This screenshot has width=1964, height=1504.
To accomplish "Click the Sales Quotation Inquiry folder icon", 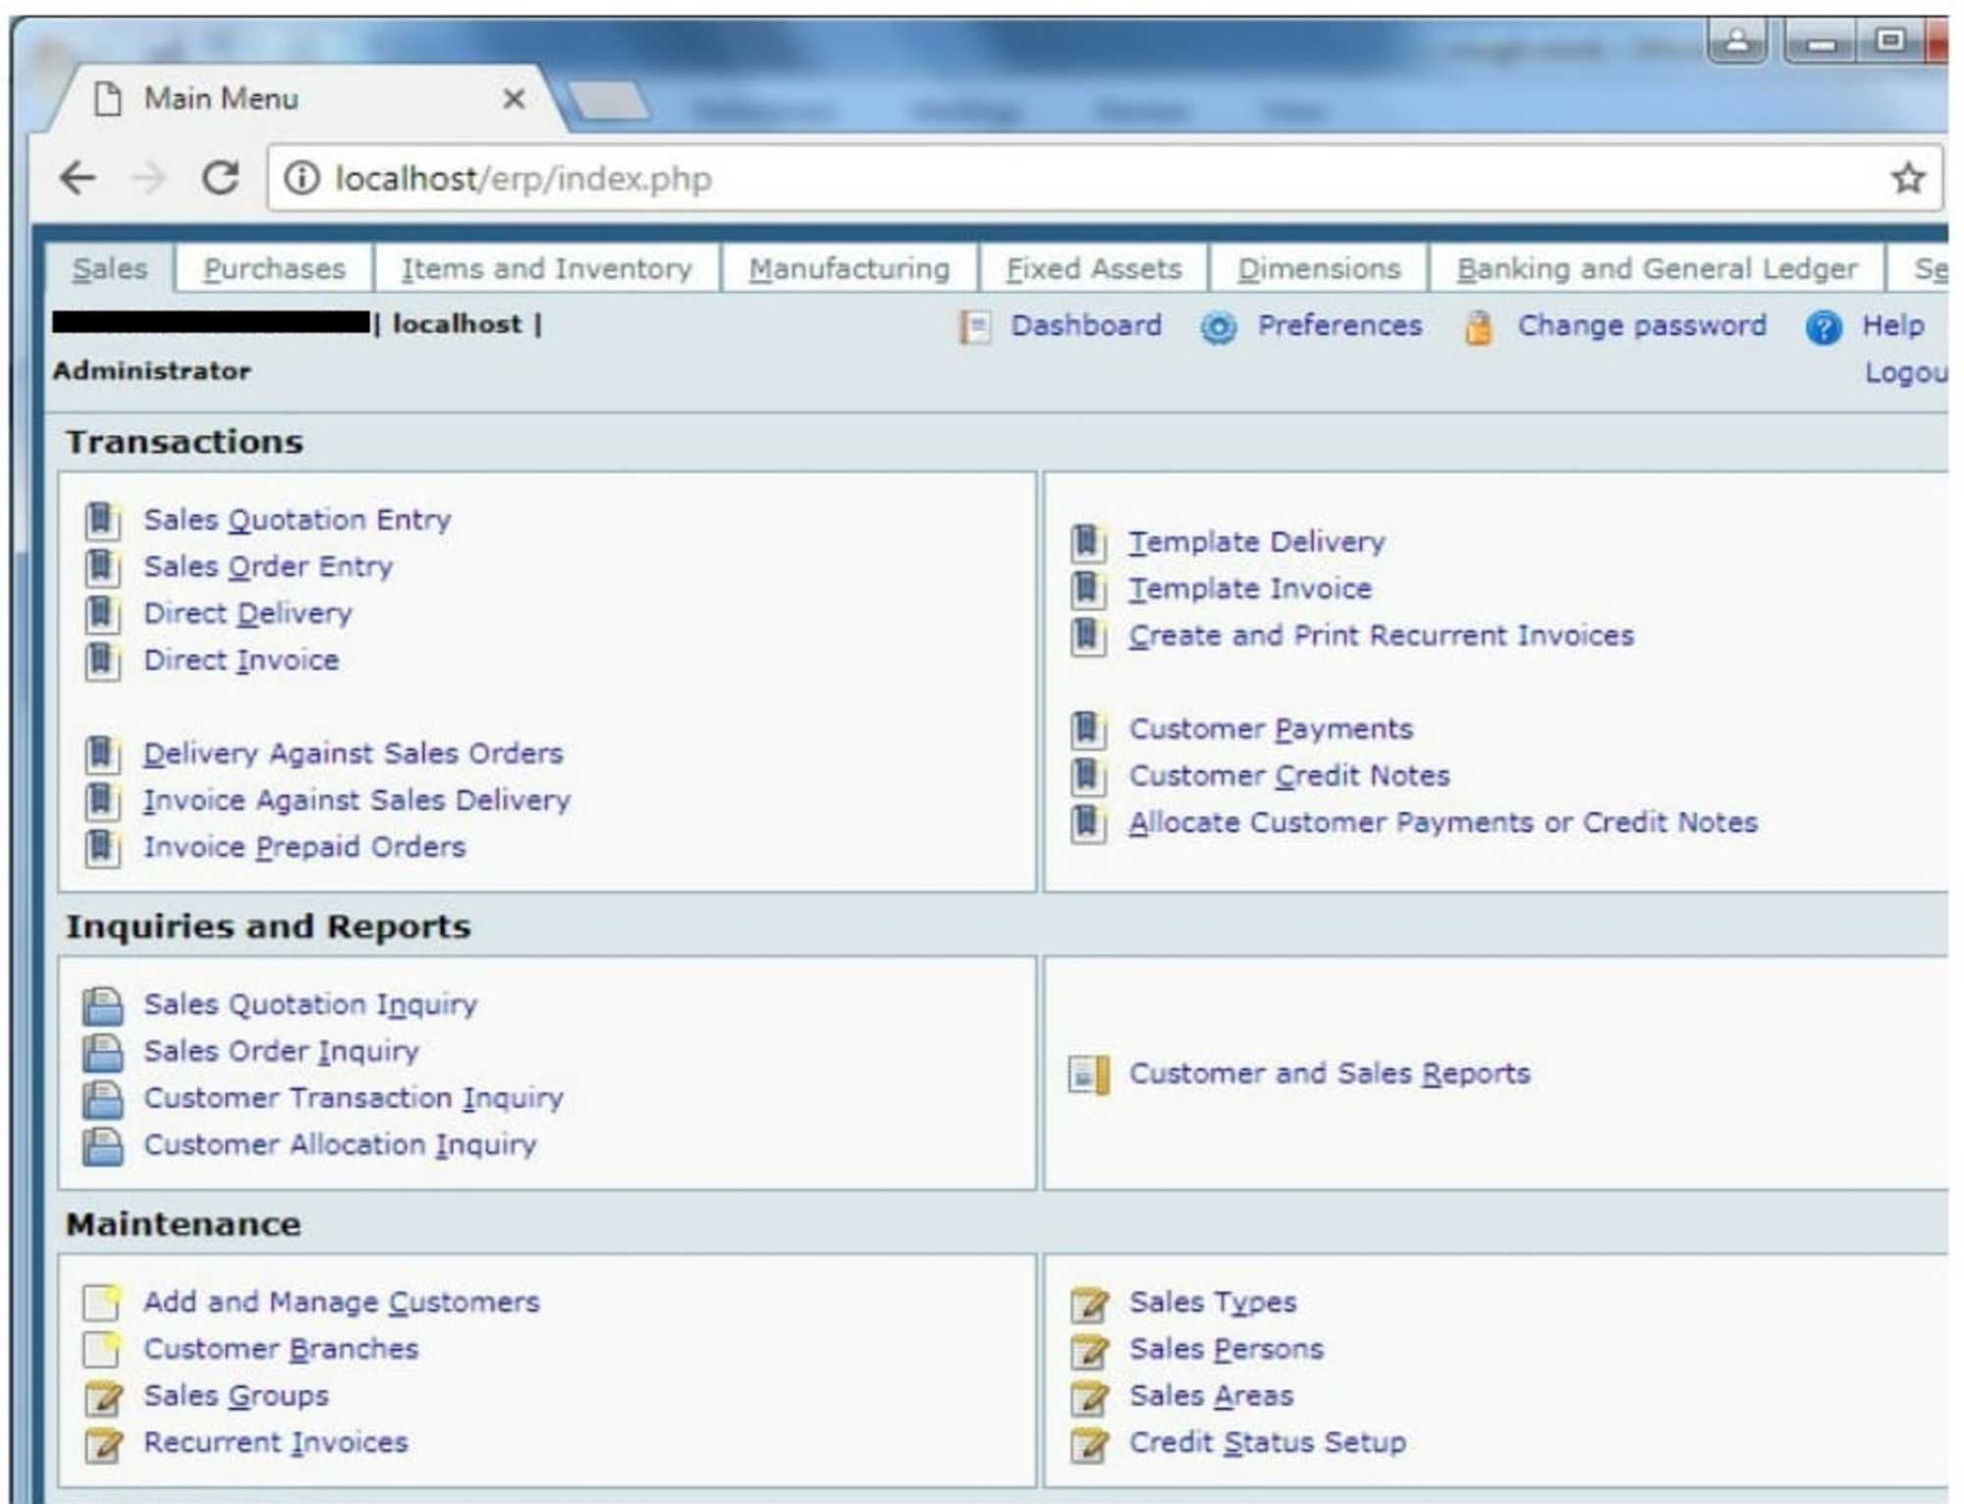I will click(102, 1004).
